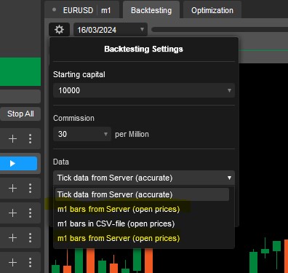Click the Stop All button
The image size is (288, 273).
point(20,114)
